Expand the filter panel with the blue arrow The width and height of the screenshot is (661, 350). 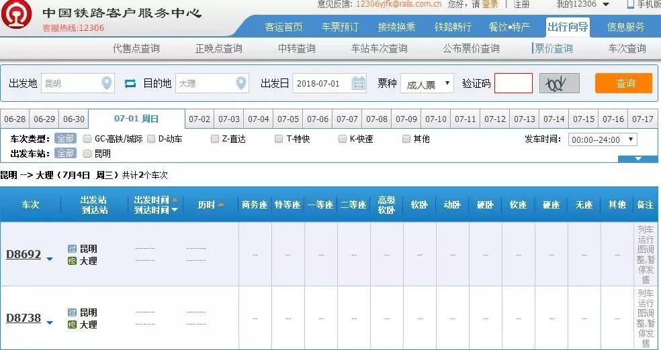pyautogui.click(x=638, y=159)
